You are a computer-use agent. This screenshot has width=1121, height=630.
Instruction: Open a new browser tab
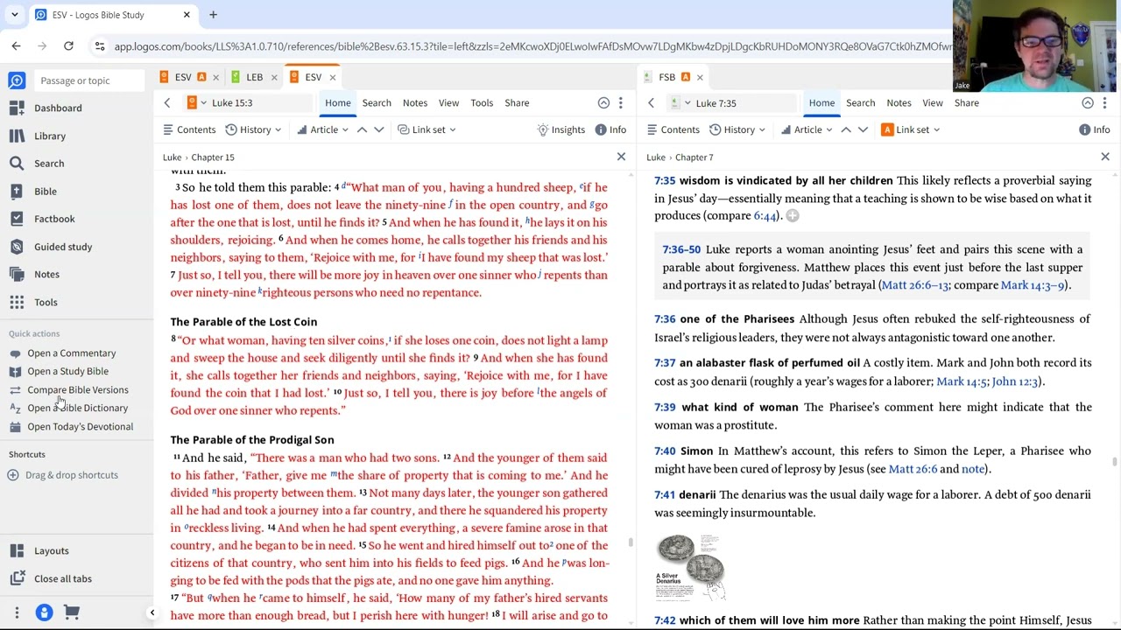click(213, 15)
